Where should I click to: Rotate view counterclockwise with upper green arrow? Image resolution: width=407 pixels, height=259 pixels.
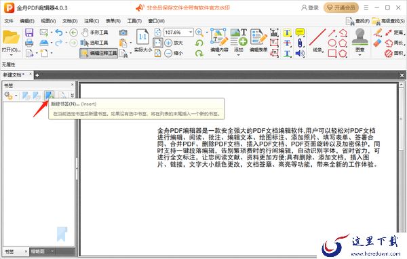[199, 43]
